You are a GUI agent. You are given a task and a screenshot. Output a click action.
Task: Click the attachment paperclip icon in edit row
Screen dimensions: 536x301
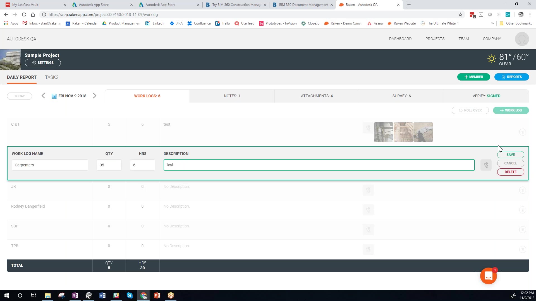coord(486,165)
